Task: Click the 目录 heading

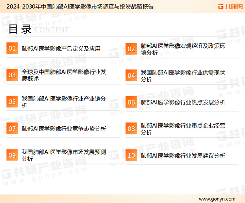Action: 20,29
